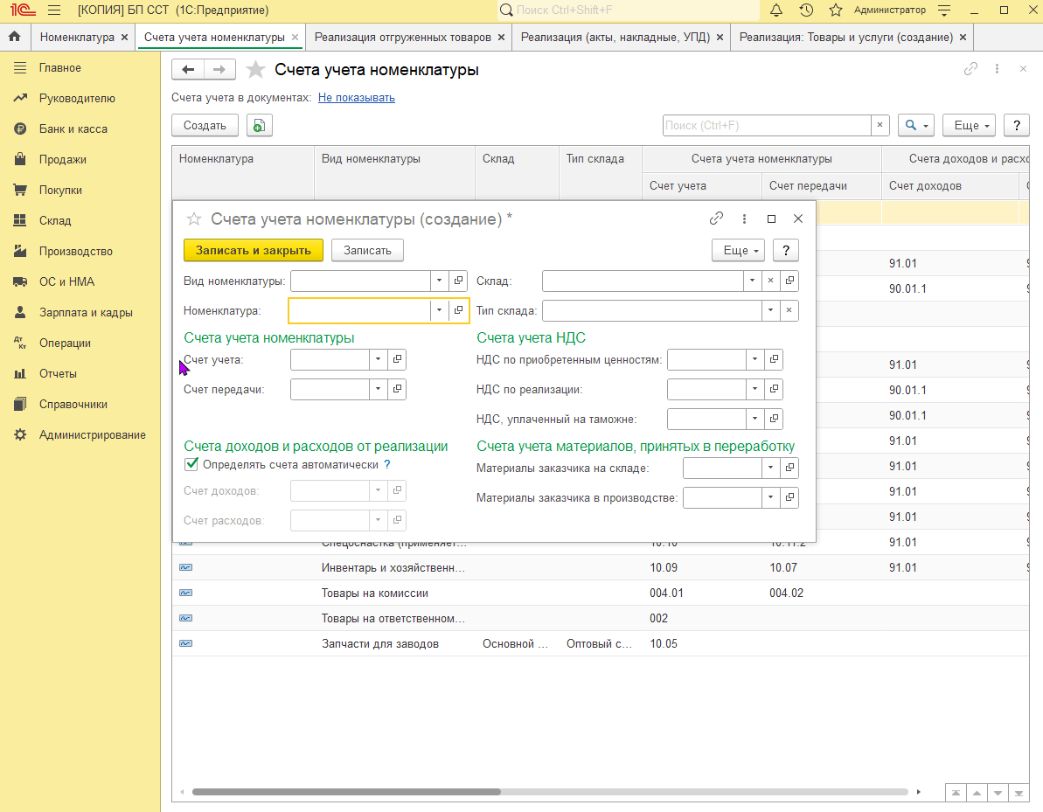Click the Записать button
The width and height of the screenshot is (1043, 812).
(367, 250)
